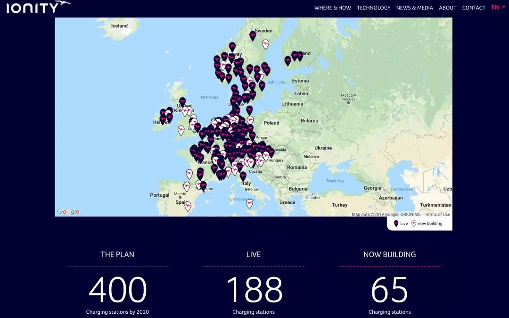The image size is (509, 318).
Task: Click the IONITY logo
Action: pyautogui.click(x=38, y=7)
